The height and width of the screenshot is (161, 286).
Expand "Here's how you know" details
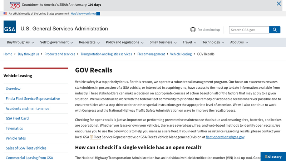pos(85,14)
